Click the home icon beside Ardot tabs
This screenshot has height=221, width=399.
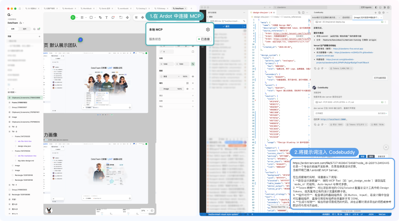pyautogui.click(x=20, y=8)
